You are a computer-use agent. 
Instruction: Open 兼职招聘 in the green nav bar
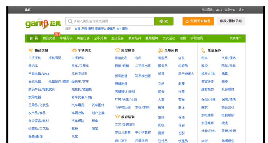tap(152, 38)
